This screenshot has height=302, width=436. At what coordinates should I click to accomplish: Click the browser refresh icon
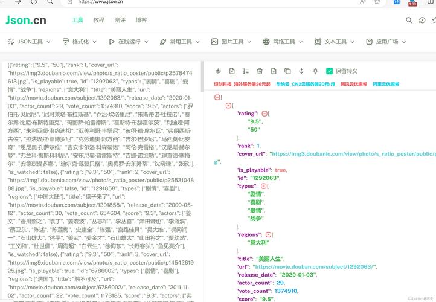(34, 2)
